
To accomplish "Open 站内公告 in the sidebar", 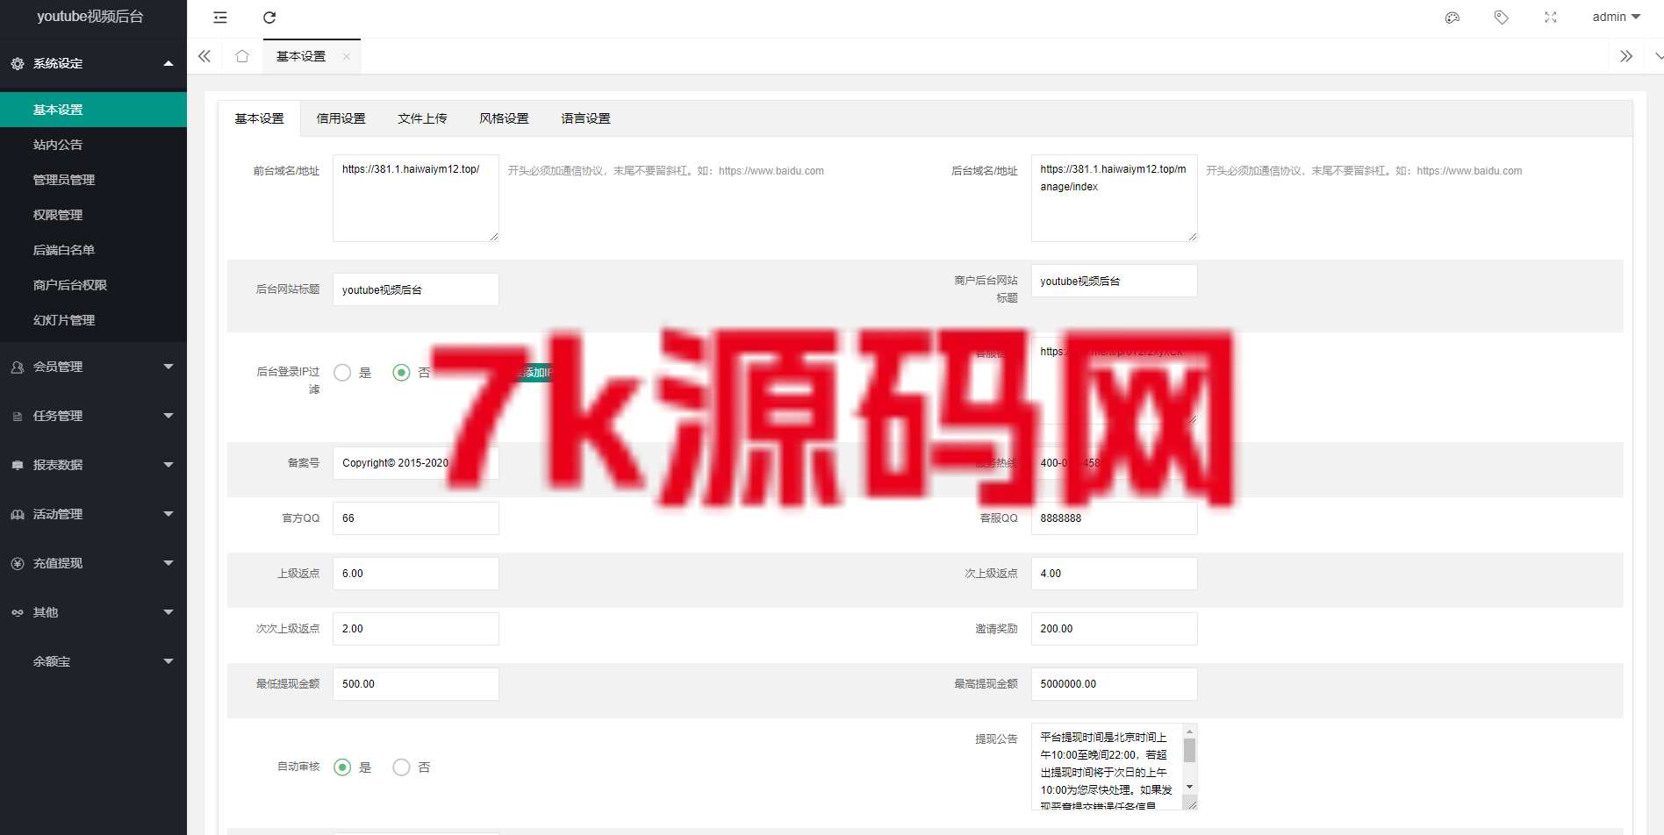I will pos(93,145).
